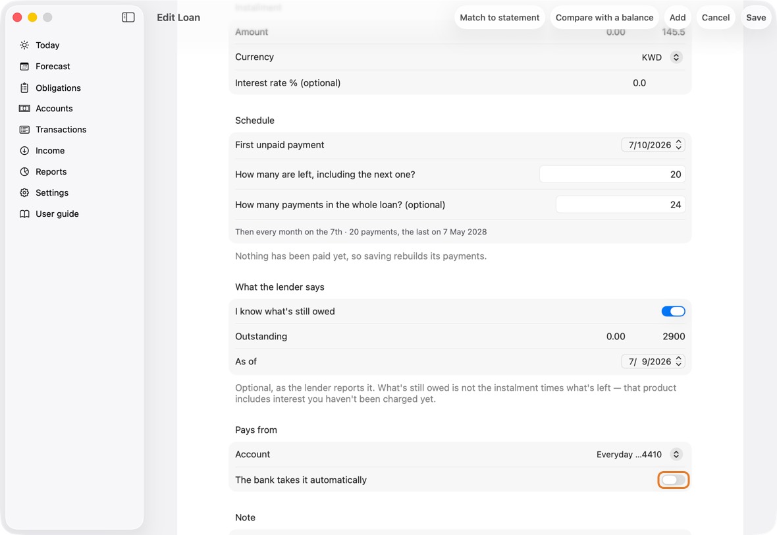Image resolution: width=777 pixels, height=535 pixels.
Task: Save the loan edits
Action: click(x=756, y=17)
